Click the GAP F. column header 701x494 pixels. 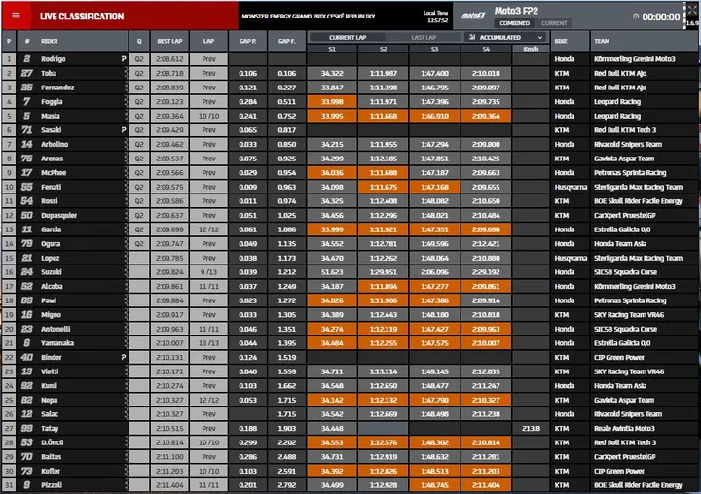click(286, 41)
